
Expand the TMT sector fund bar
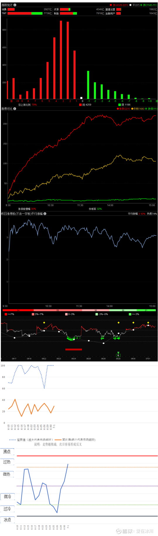[25, 14]
